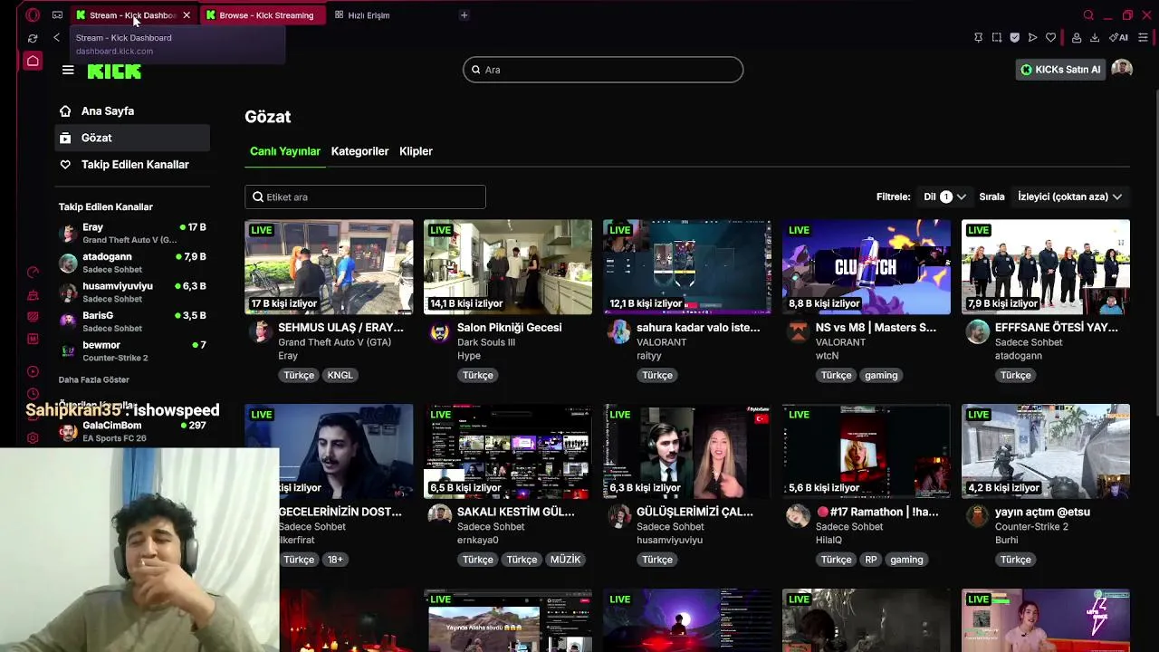Open the browser profile account icon
Viewport: 1159px width, 652px height.
coord(1077,38)
